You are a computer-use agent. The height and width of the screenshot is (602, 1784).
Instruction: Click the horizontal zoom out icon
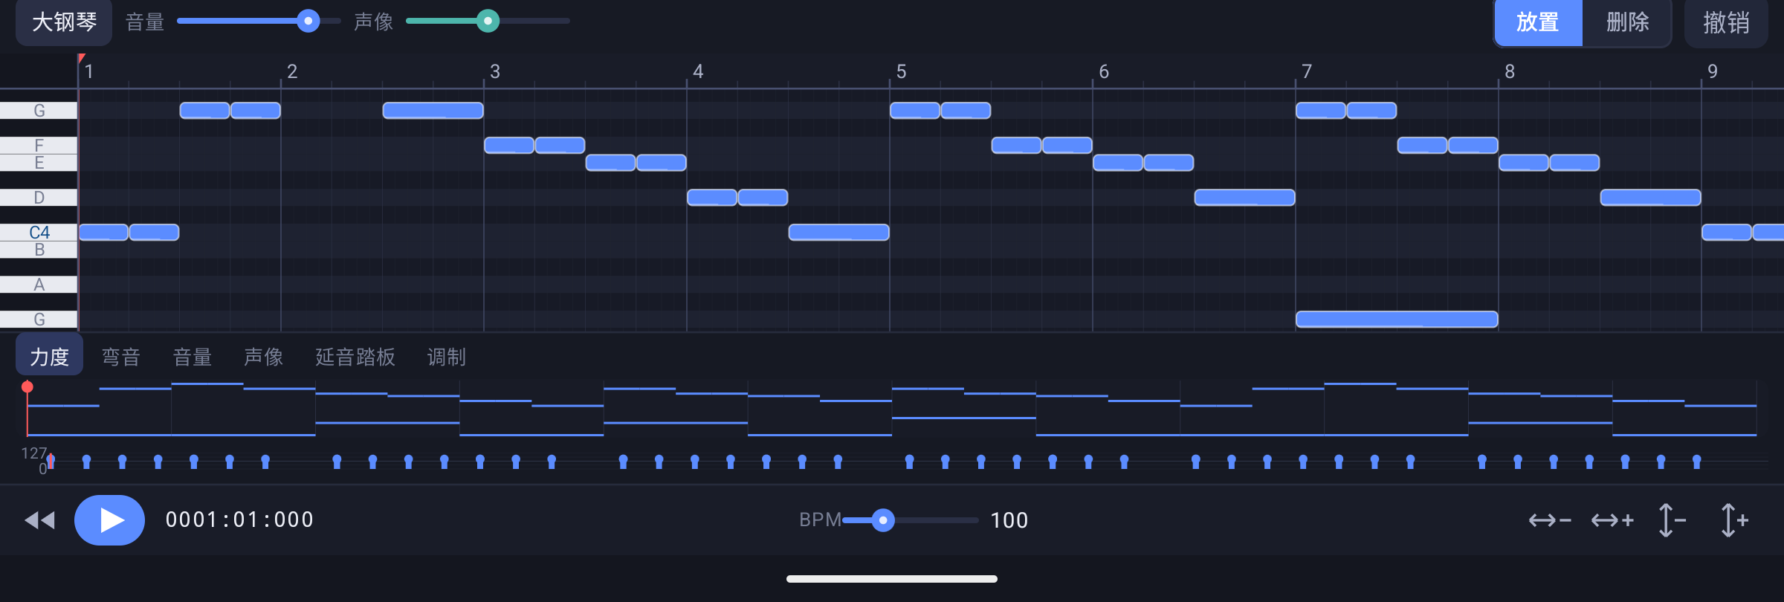1550,520
